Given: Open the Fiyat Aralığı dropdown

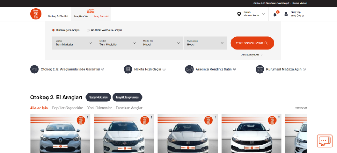Looking at the screenshot, I should coord(205,43).
